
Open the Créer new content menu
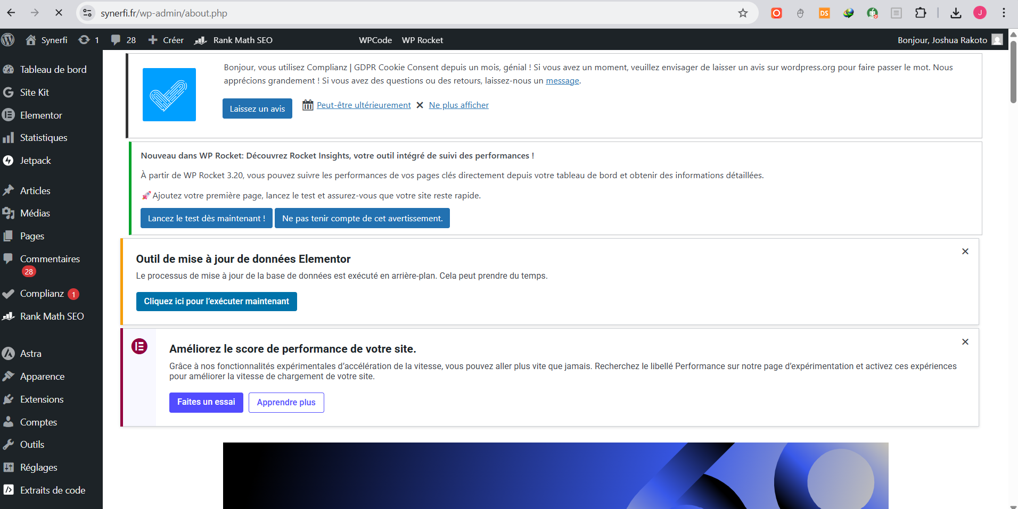[x=166, y=40]
